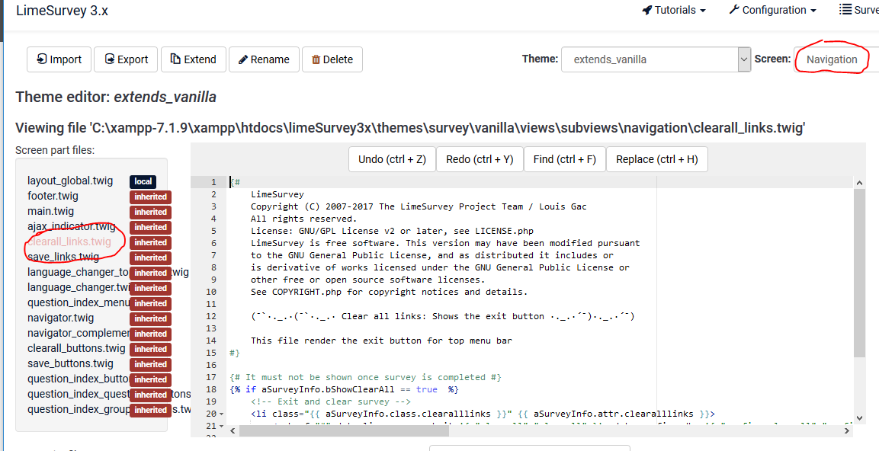Image resolution: width=879 pixels, height=451 pixels.
Task: Click the Delete trash icon
Action: coord(316,59)
